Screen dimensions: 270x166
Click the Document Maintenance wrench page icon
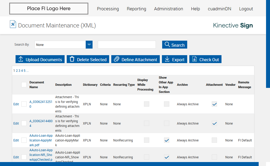[13, 24]
